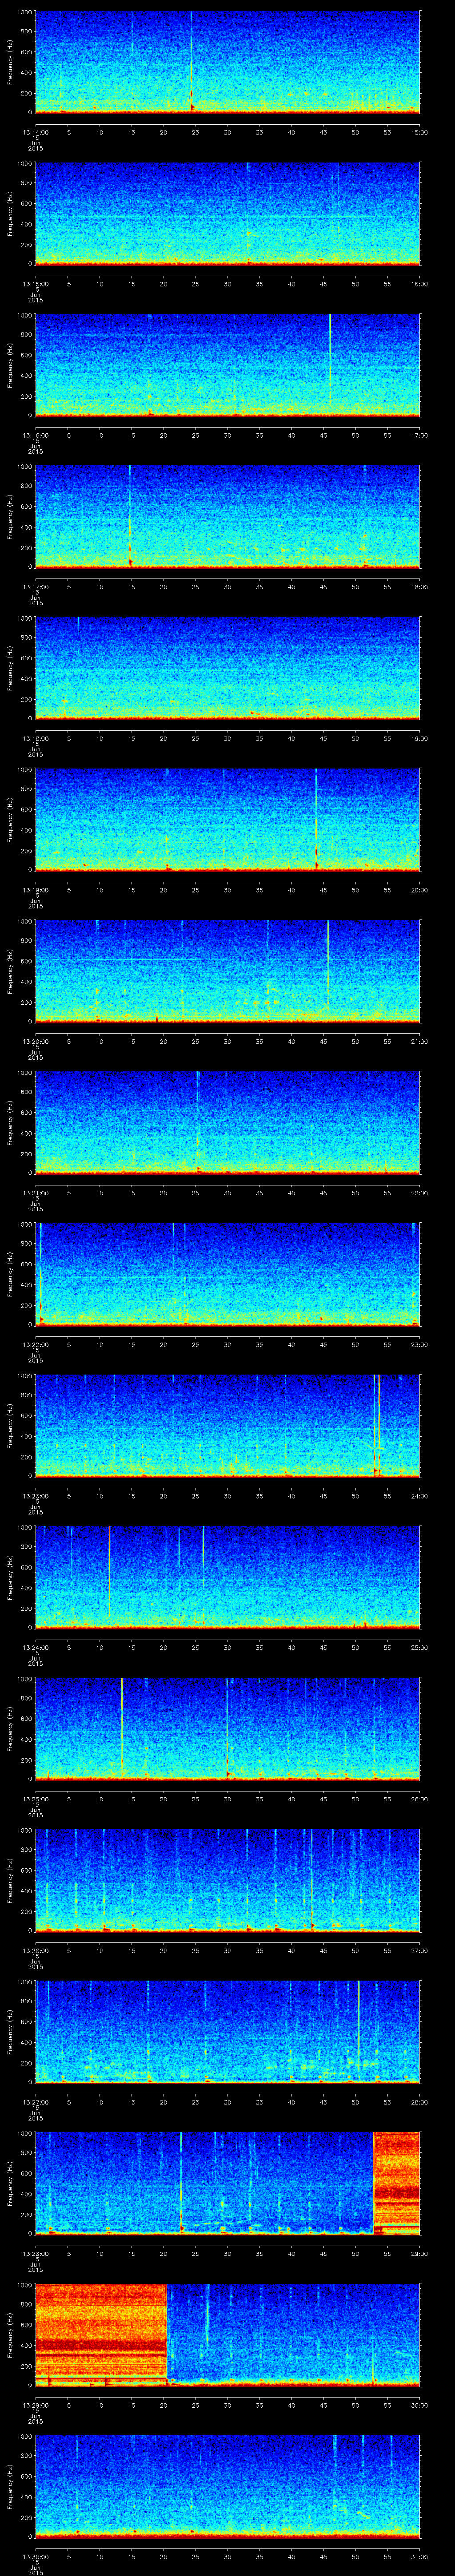This screenshot has height=2576, width=455.
Task: Click the 13:15:00 start time label
Action: [x=35, y=284]
